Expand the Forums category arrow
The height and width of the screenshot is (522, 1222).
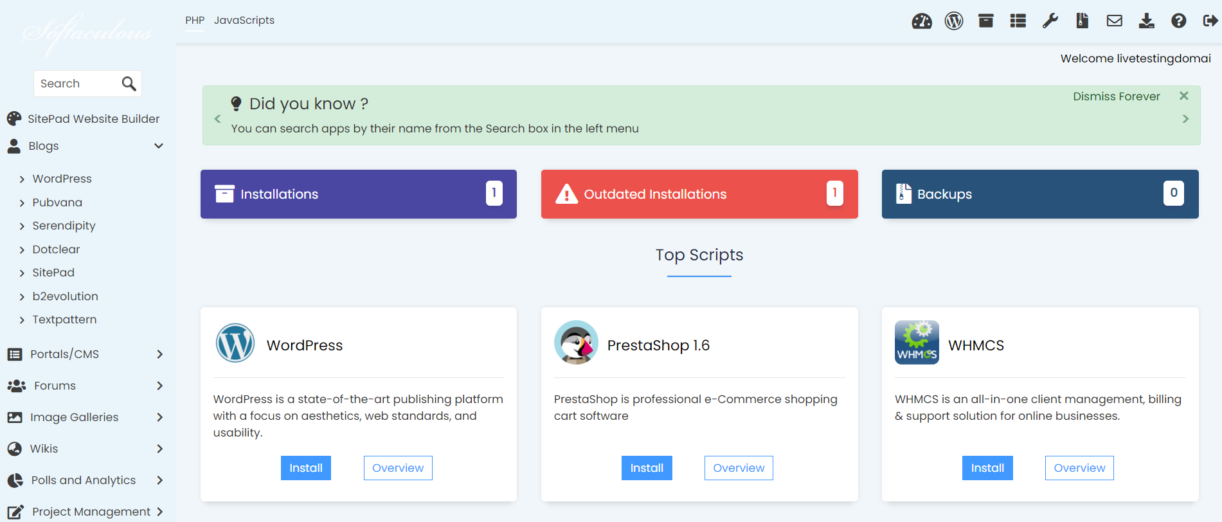pyautogui.click(x=160, y=386)
